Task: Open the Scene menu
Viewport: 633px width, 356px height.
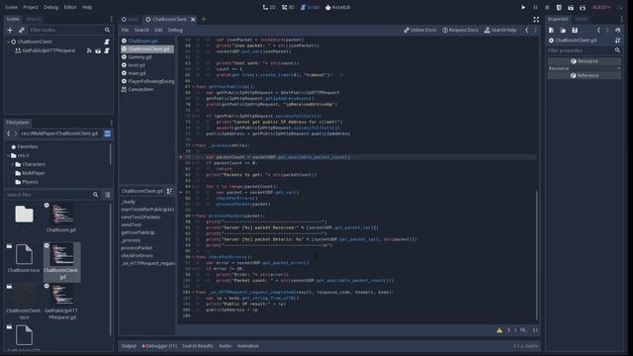Action: (11, 7)
